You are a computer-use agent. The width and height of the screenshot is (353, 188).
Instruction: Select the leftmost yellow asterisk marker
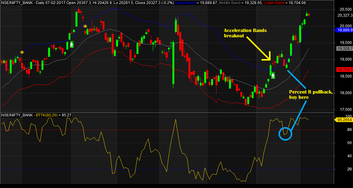22,52
